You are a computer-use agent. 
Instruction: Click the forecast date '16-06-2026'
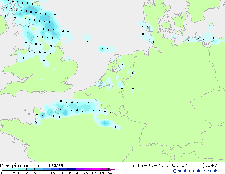pyautogui.click(x=153, y=165)
